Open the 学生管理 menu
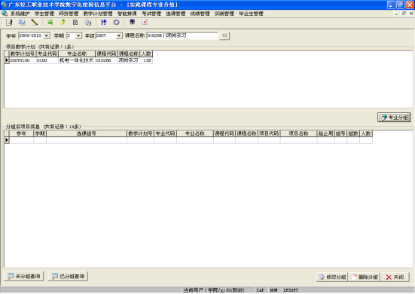This screenshot has width=415, height=294. [44, 14]
